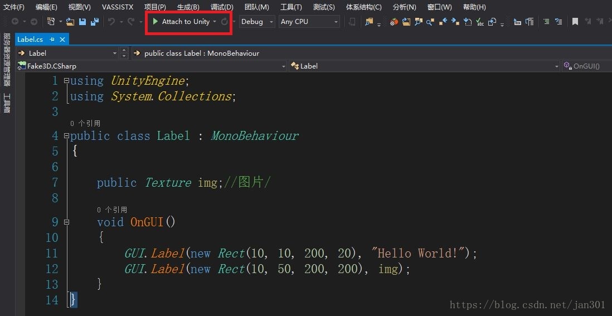Image resolution: width=612 pixels, height=316 pixels.
Task: Click the Uncomment selected lines icon
Action: 558,22
